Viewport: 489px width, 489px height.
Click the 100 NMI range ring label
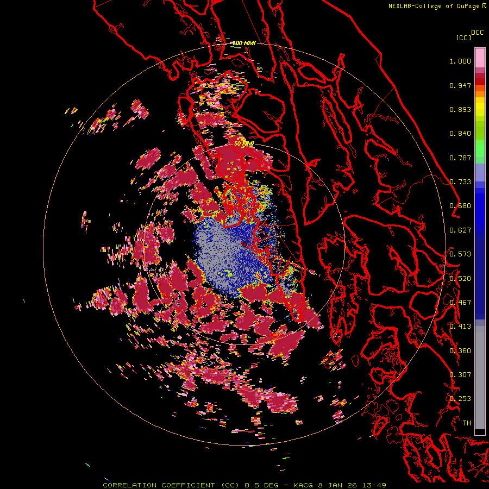point(244,43)
